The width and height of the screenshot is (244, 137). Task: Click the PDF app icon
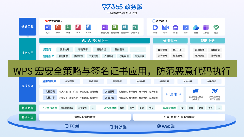click(x=78, y=27)
